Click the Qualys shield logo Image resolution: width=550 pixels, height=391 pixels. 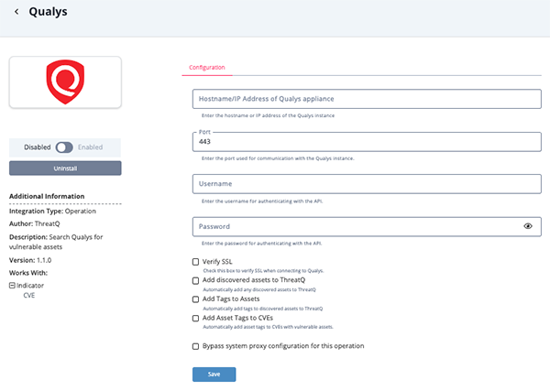(65, 82)
